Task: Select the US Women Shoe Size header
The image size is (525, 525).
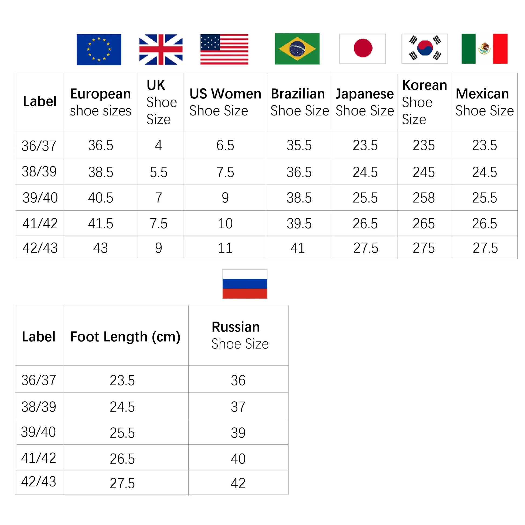Action: point(225,102)
